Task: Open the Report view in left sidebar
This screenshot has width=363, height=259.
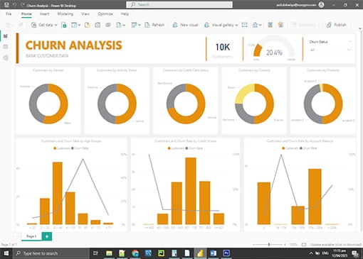Action: (6, 36)
